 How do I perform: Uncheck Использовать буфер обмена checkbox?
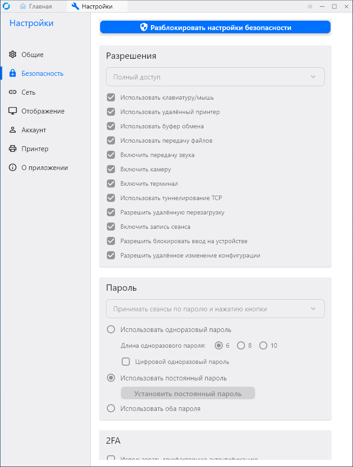coord(111,126)
